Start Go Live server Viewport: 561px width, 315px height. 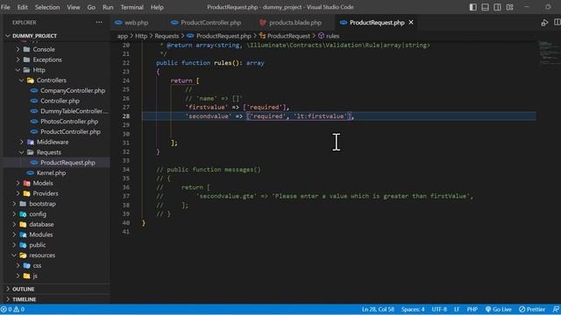coord(499,309)
